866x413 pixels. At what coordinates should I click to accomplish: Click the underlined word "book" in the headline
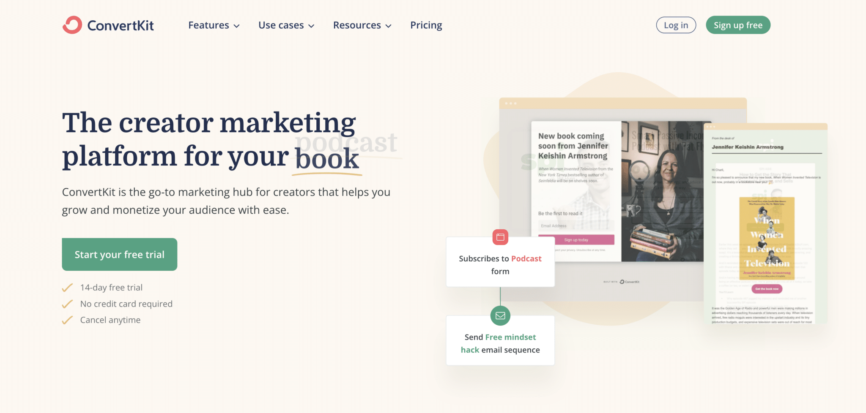click(327, 159)
